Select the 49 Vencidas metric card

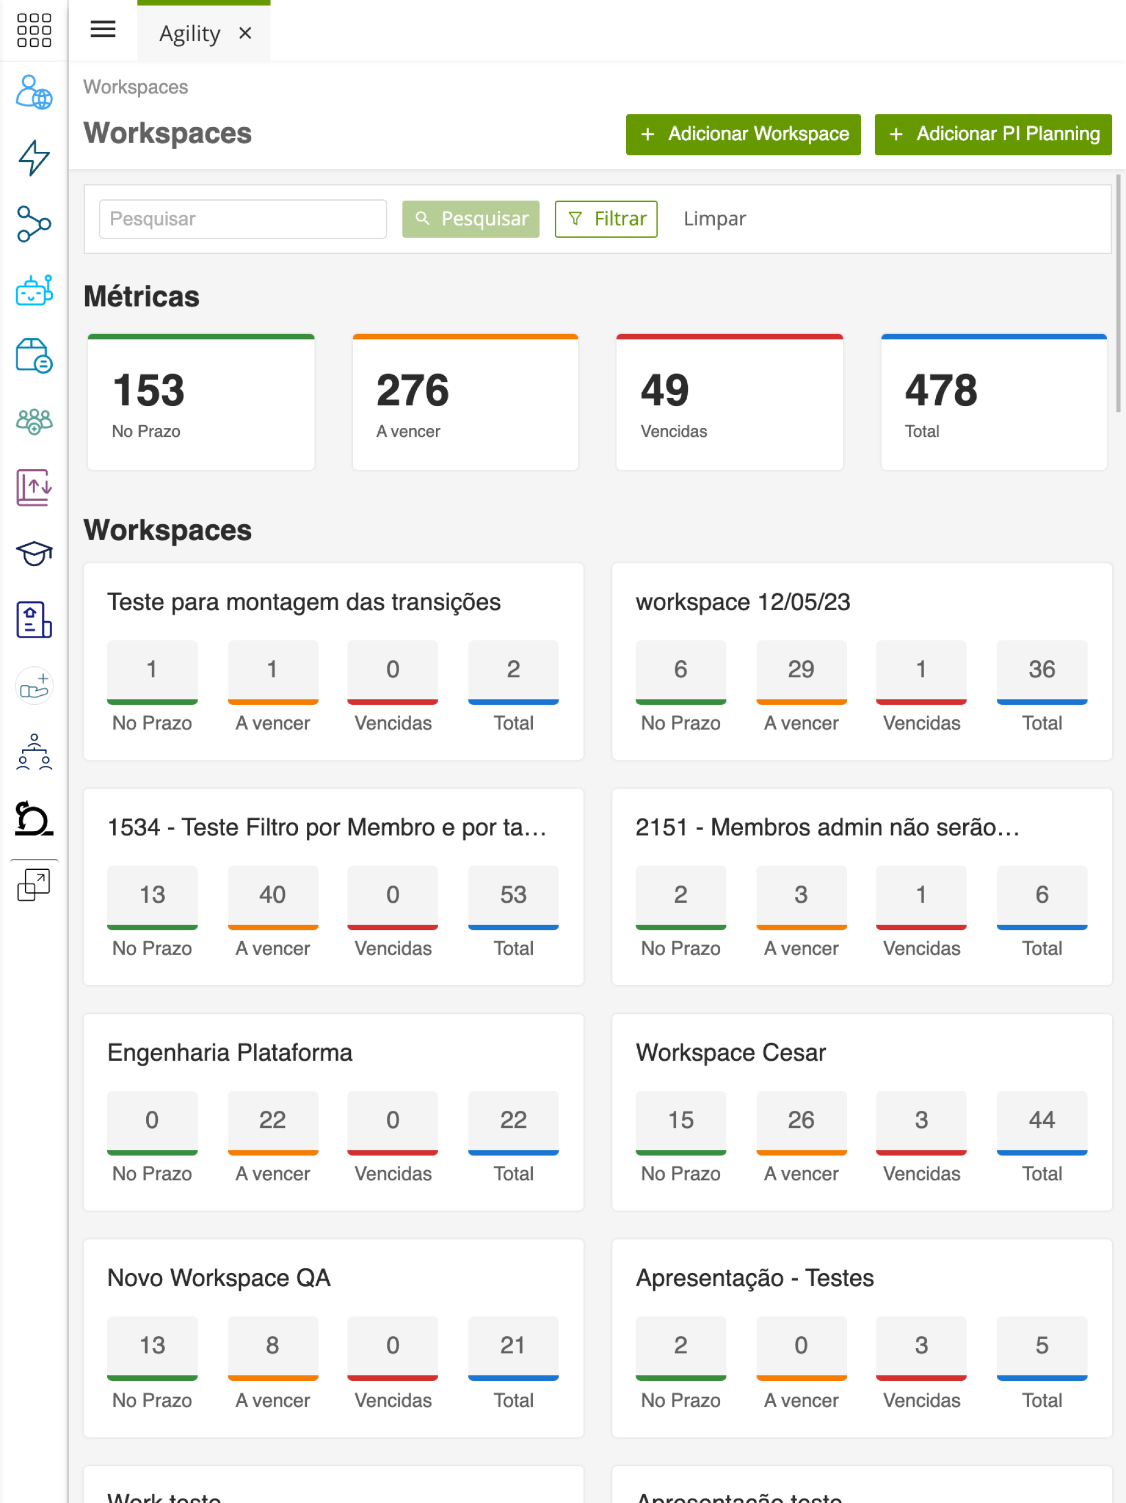pyautogui.click(x=730, y=402)
